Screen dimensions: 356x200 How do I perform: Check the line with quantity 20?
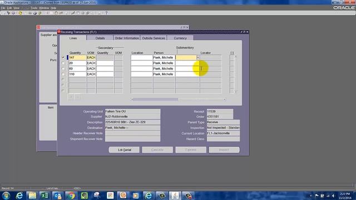(63, 63)
